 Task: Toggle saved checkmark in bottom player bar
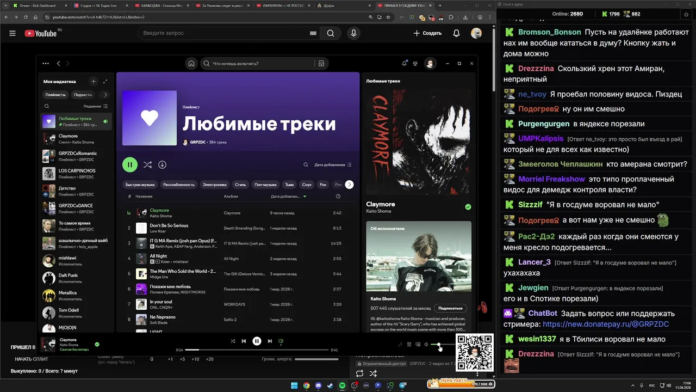click(97, 344)
